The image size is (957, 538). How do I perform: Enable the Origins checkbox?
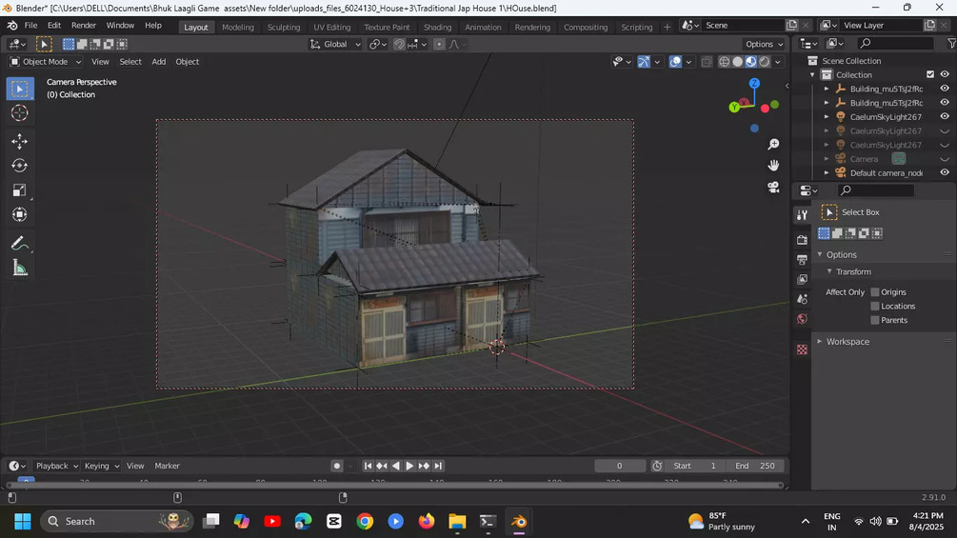point(875,292)
